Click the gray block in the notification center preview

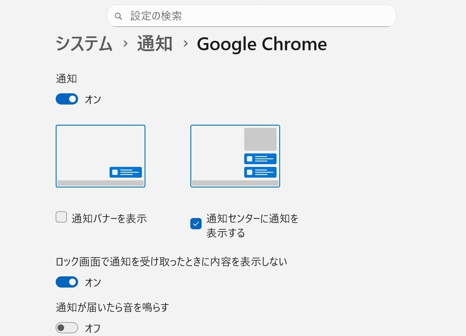click(260, 140)
